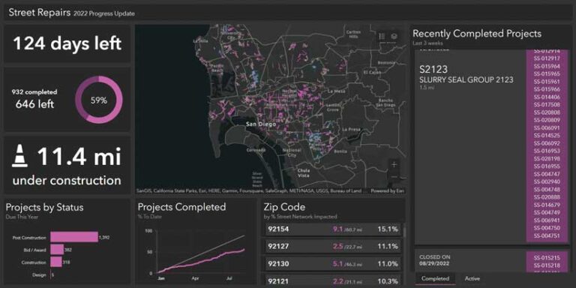Click the Chula Vista map label

tap(304, 173)
